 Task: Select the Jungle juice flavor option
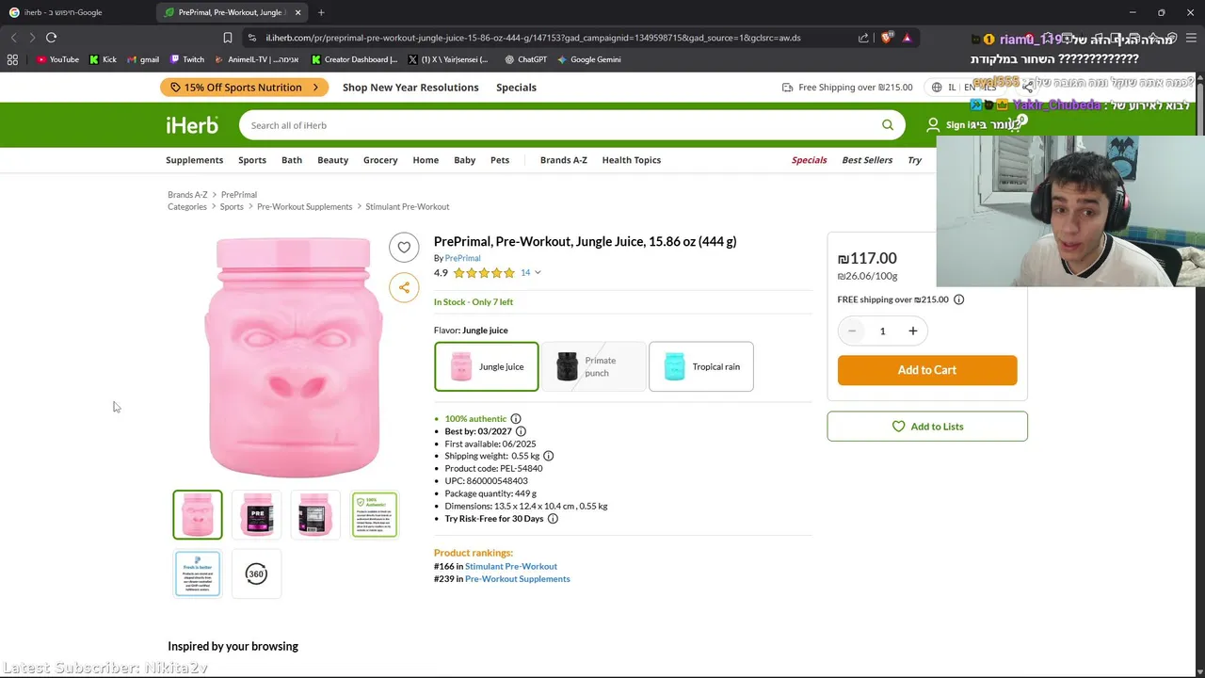tap(487, 366)
